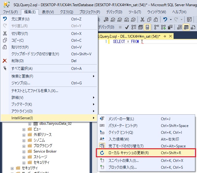Expand the Service Broker folder node
This screenshot has height=173, width=197.
[x=24, y=152]
